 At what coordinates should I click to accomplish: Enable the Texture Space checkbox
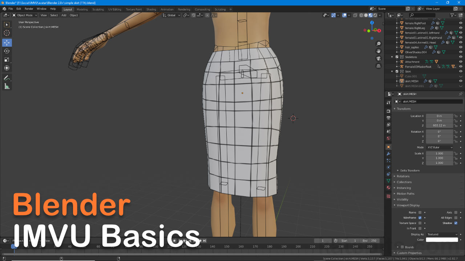(x=420, y=223)
